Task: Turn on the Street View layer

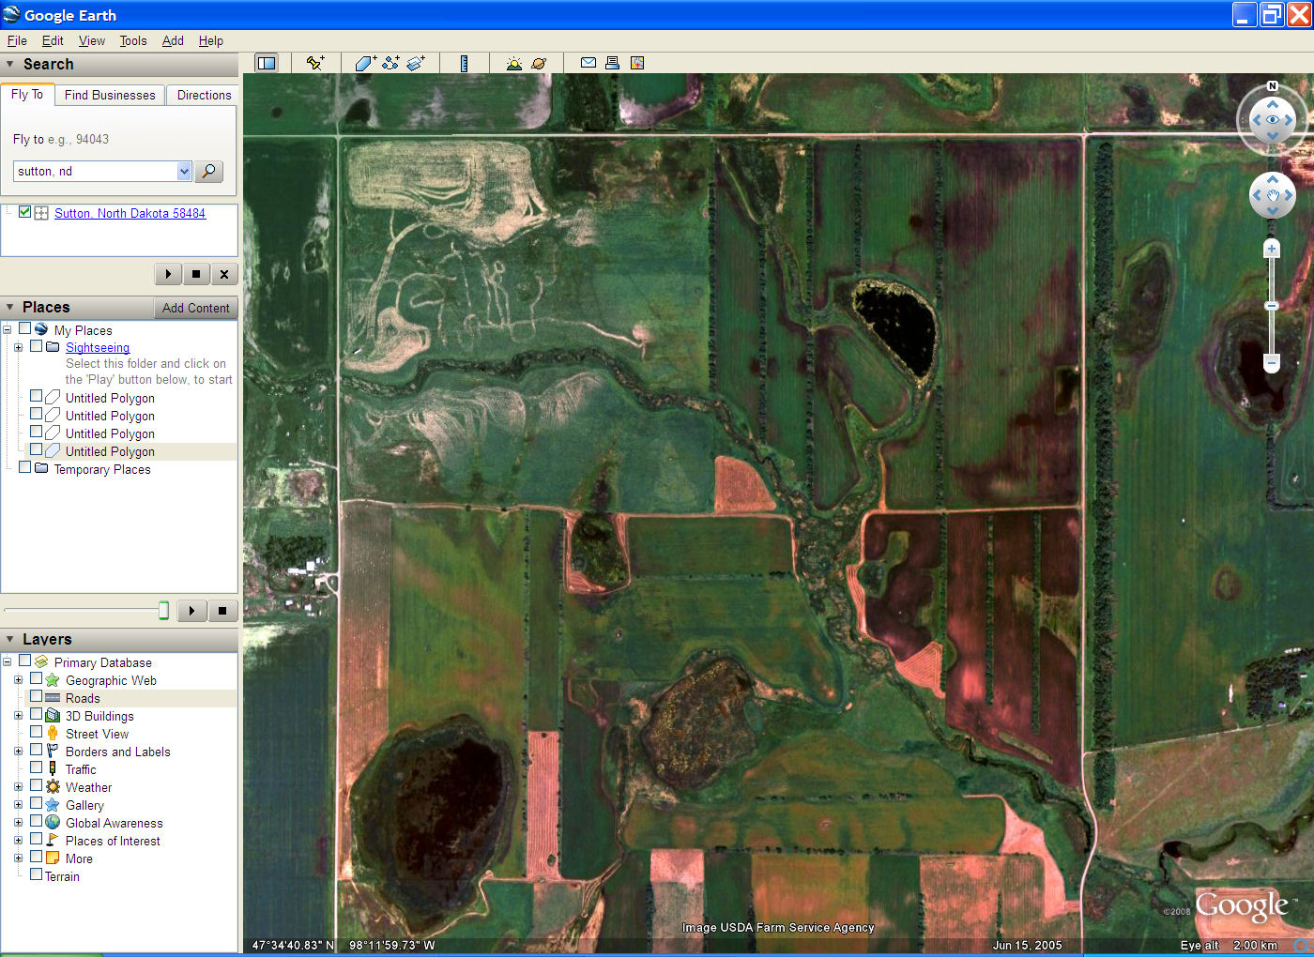Action: [x=37, y=732]
